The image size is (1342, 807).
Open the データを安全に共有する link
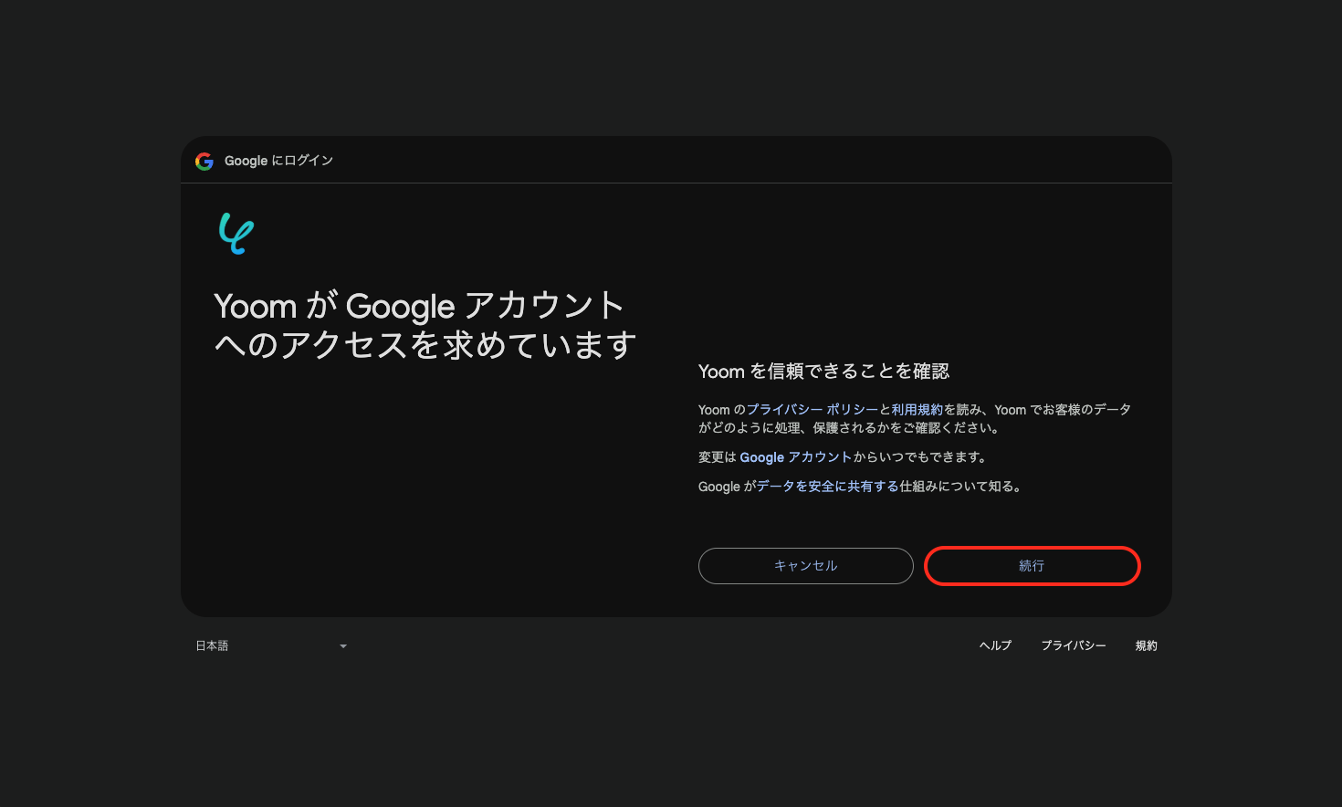pyautogui.click(x=827, y=487)
